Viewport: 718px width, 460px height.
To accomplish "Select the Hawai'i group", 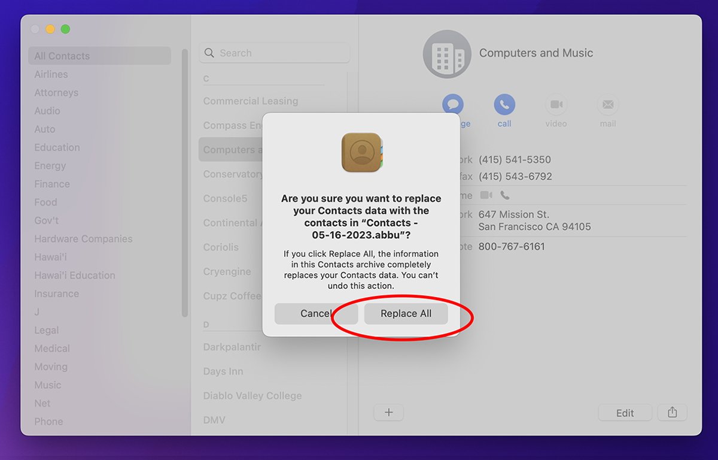I will tap(51, 257).
